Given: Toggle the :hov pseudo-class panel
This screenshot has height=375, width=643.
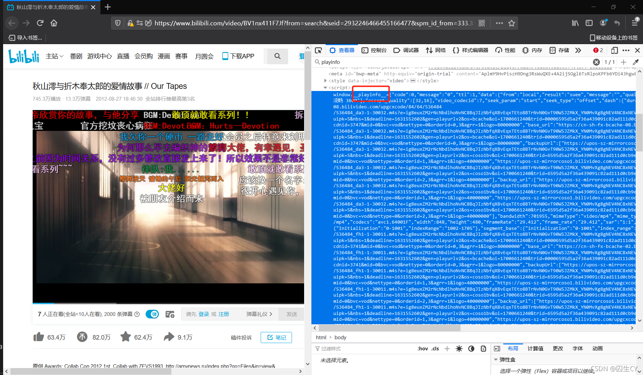Looking at the screenshot, I should (423, 349).
